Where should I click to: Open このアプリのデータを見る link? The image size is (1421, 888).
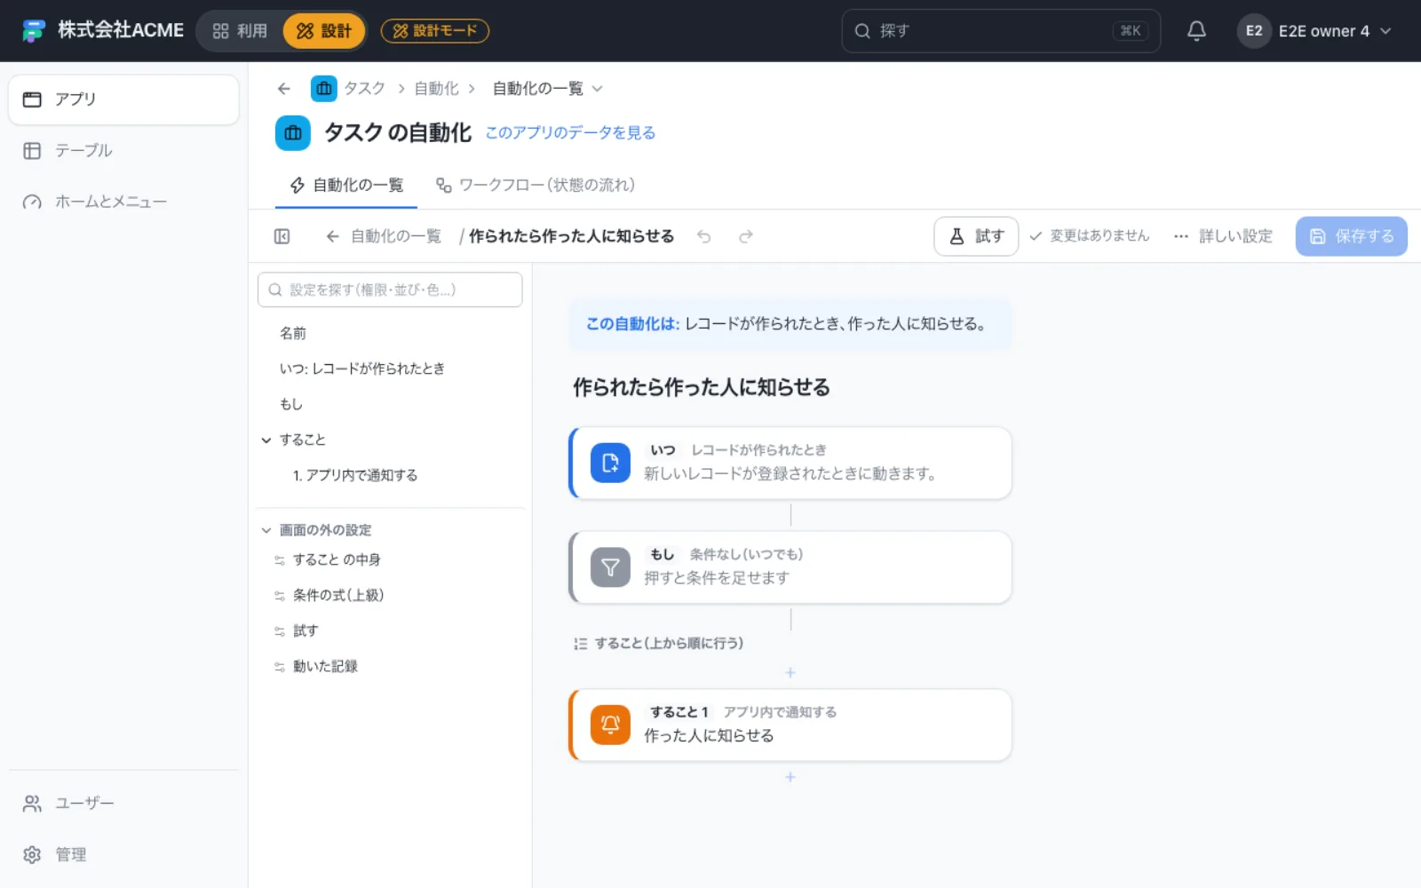(x=570, y=132)
